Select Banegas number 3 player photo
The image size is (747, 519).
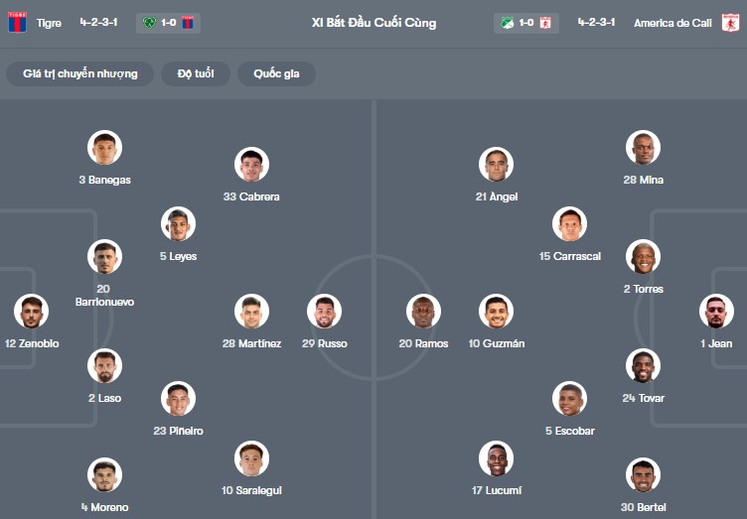105,148
